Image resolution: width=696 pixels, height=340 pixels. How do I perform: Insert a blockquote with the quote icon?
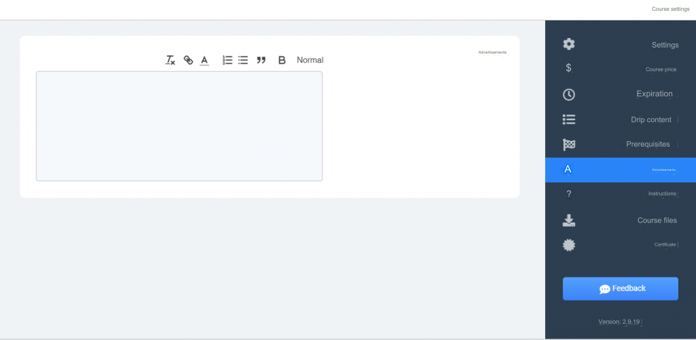click(x=261, y=60)
